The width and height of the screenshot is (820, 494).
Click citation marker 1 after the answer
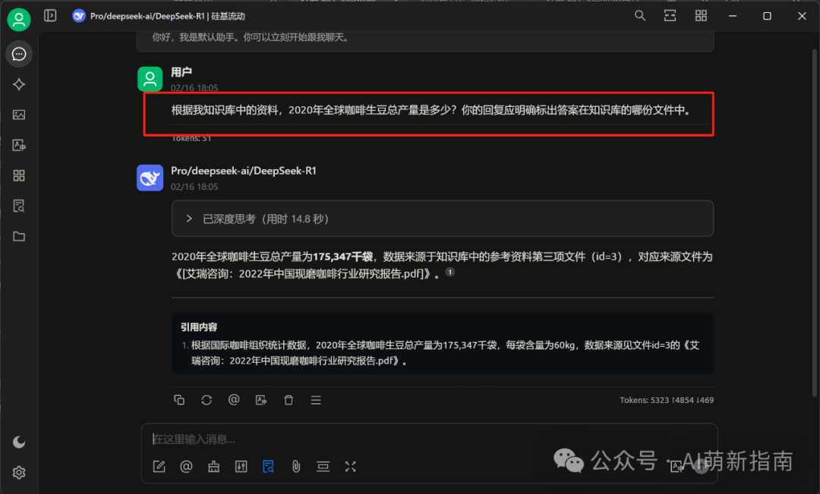[x=449, y=272]
